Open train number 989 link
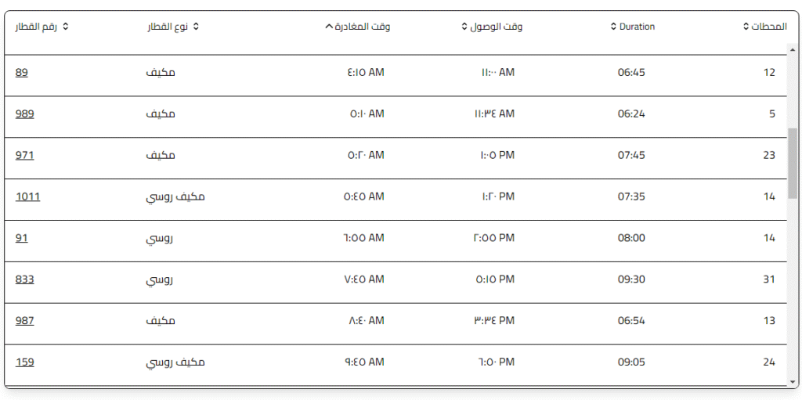This screenshot has height=400, width=802. (25, 114)
